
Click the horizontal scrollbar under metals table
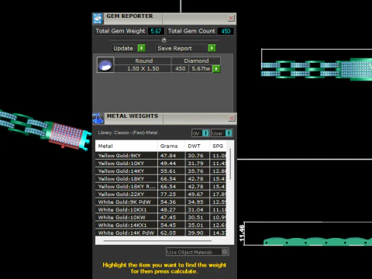[157, 240]
